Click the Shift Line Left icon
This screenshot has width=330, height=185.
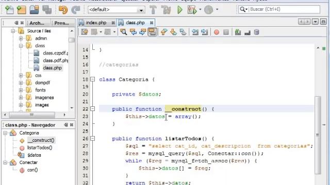click(195, 32)
